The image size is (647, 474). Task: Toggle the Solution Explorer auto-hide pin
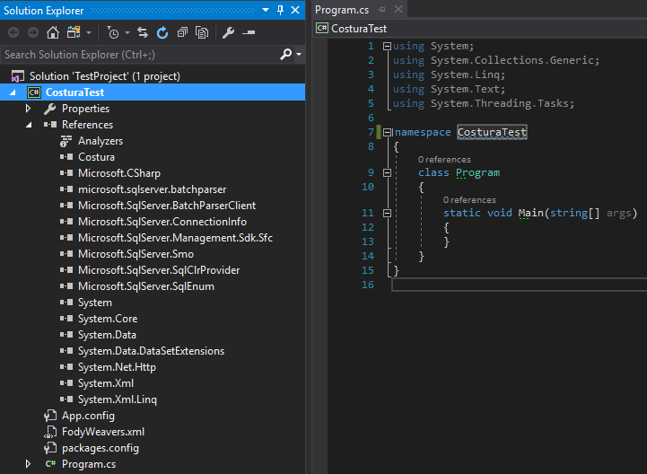point(280,10)
